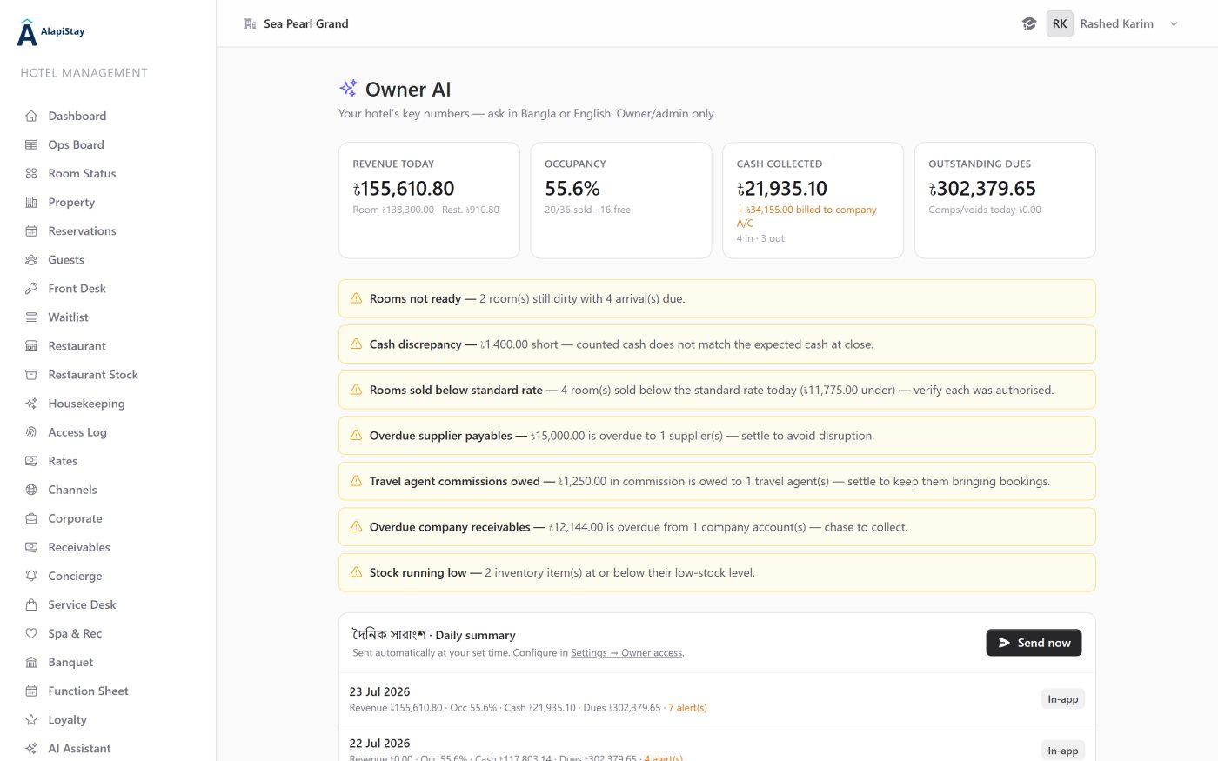The width and height of the screenshot is (1218, 761).
Task: Click the 7 alert(s) link for 23 Jul
Action: point(687,708)
